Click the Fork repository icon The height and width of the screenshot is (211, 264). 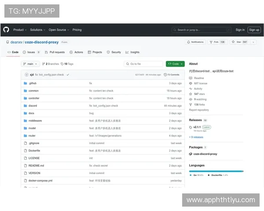[211, 42]
